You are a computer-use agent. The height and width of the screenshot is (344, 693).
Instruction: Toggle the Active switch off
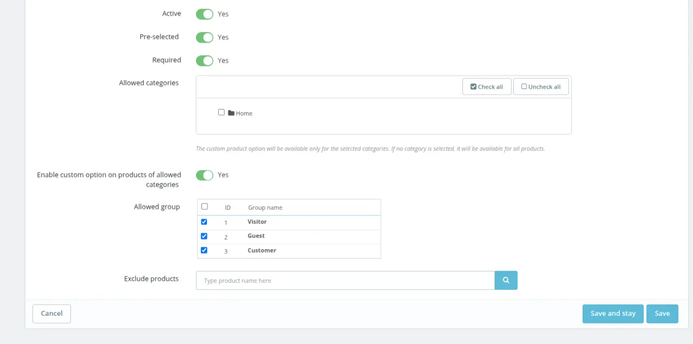(x=205, y=14)
